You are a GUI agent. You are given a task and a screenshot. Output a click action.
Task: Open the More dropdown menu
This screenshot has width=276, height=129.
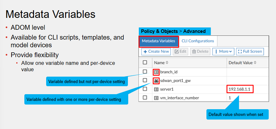[x=223, y=51]
